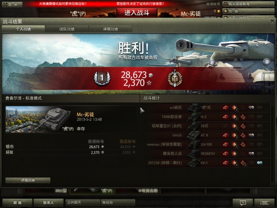
Task: Open the chat window speech bubble icon
Action: (243, 203)
